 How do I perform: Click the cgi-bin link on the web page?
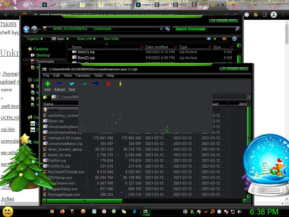8,129
